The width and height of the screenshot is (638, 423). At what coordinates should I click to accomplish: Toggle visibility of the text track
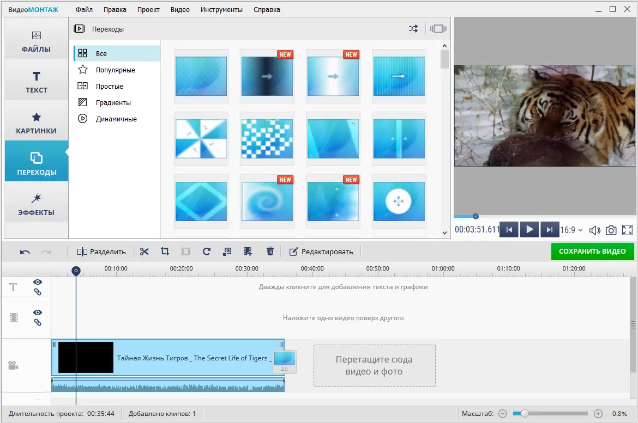(x=38, y=282)
